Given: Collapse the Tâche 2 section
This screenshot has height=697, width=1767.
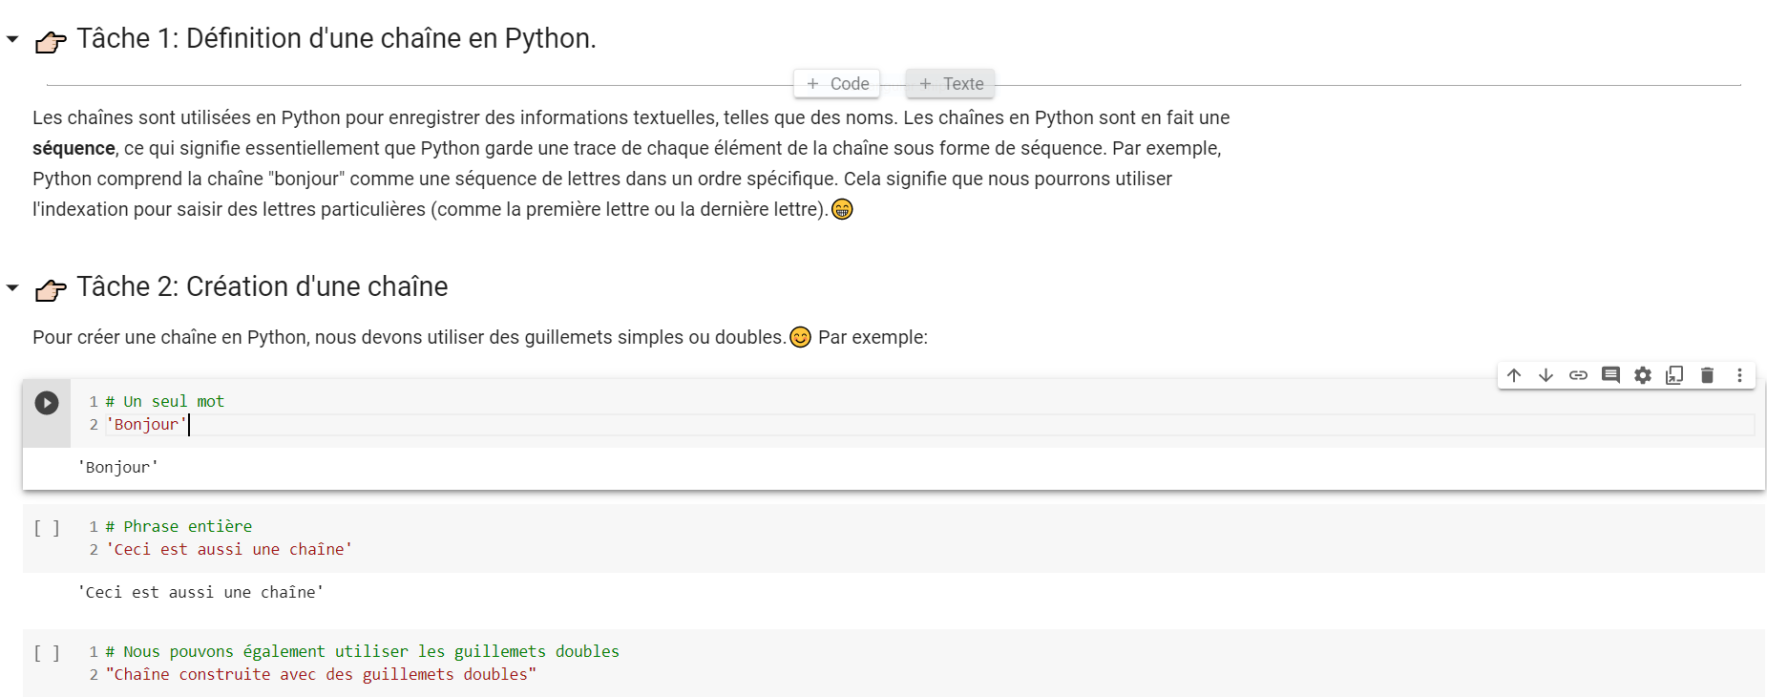Looking at the screenshot, I should [12, 287].
